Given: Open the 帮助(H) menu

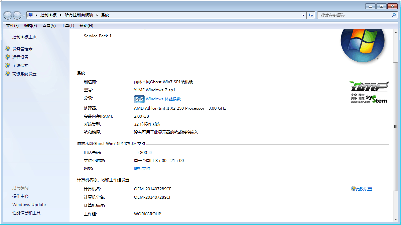Looking at the screenshot, I should click(x=86, y=26).
